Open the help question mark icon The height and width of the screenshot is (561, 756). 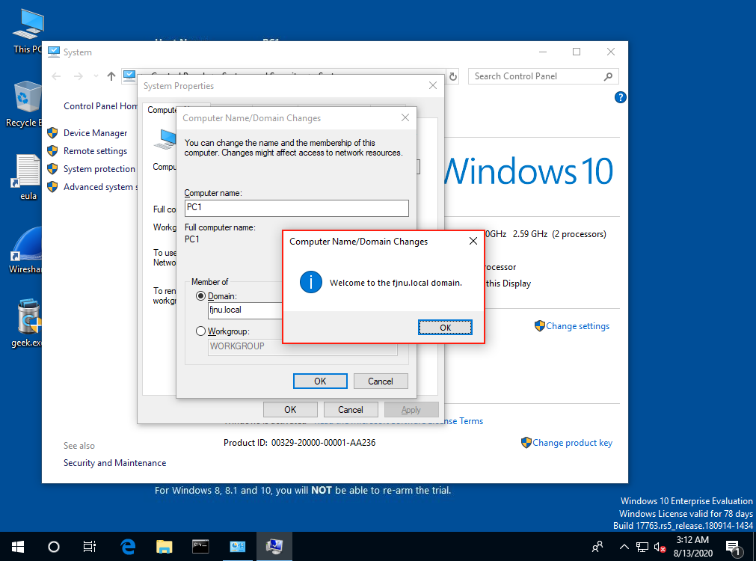point(621,97)
